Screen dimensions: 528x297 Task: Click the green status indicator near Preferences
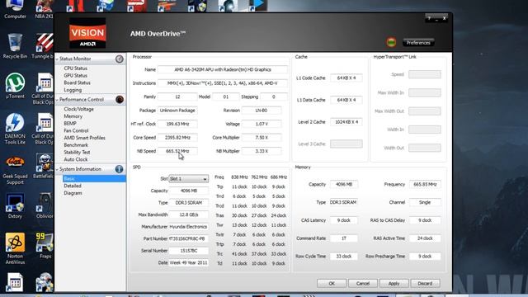[391, 42]
